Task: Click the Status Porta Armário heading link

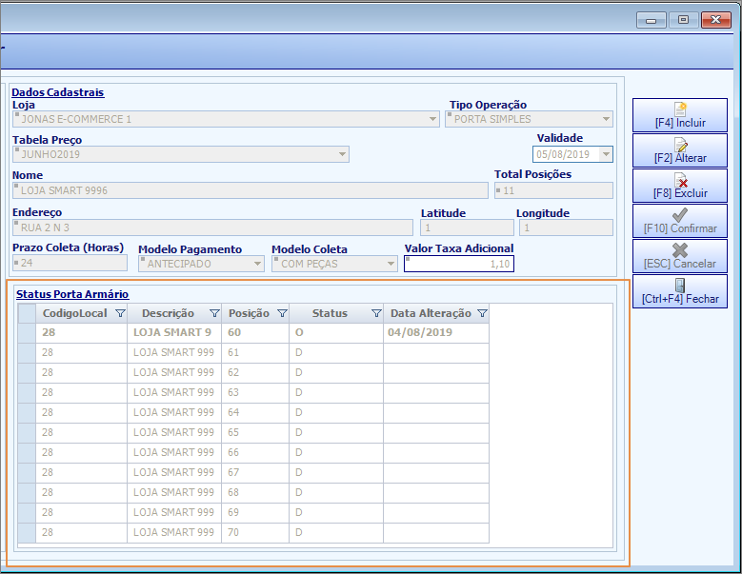Action: coord(72,294)
